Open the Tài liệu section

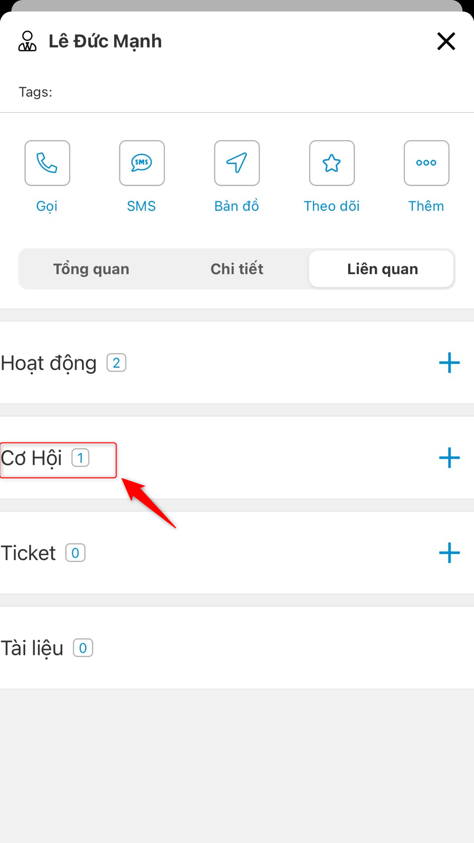[33, 648]
